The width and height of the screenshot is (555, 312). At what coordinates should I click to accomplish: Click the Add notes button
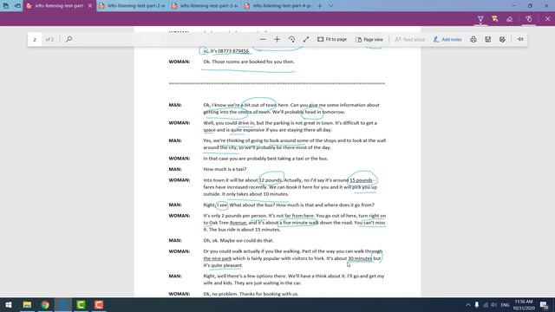coord(447,39)
